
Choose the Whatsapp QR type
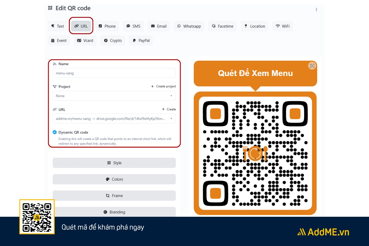pos(189,26)
